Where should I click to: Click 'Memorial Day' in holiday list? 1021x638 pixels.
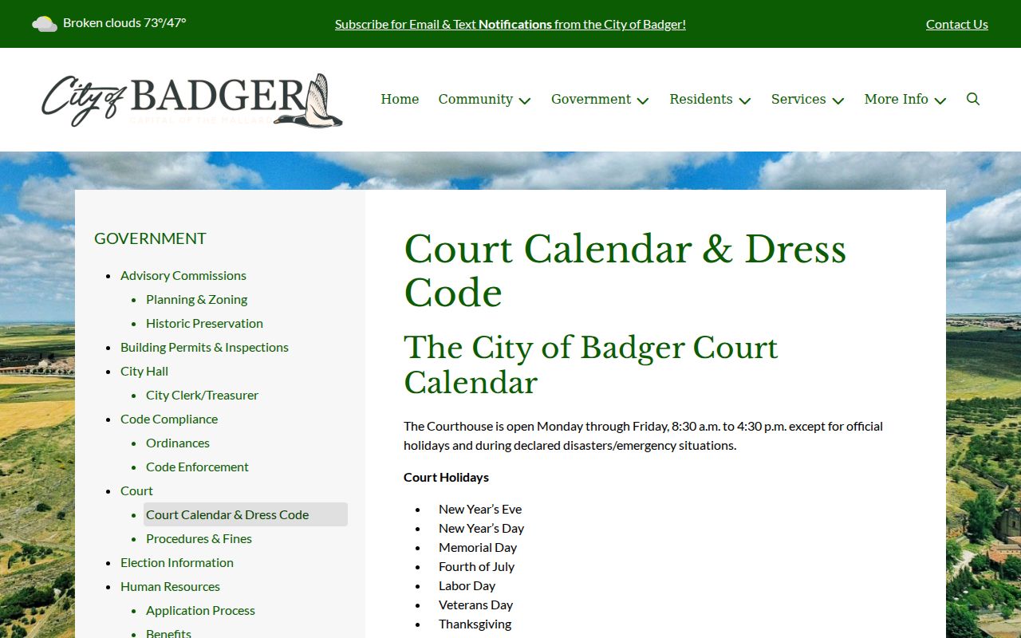(478, 547)
